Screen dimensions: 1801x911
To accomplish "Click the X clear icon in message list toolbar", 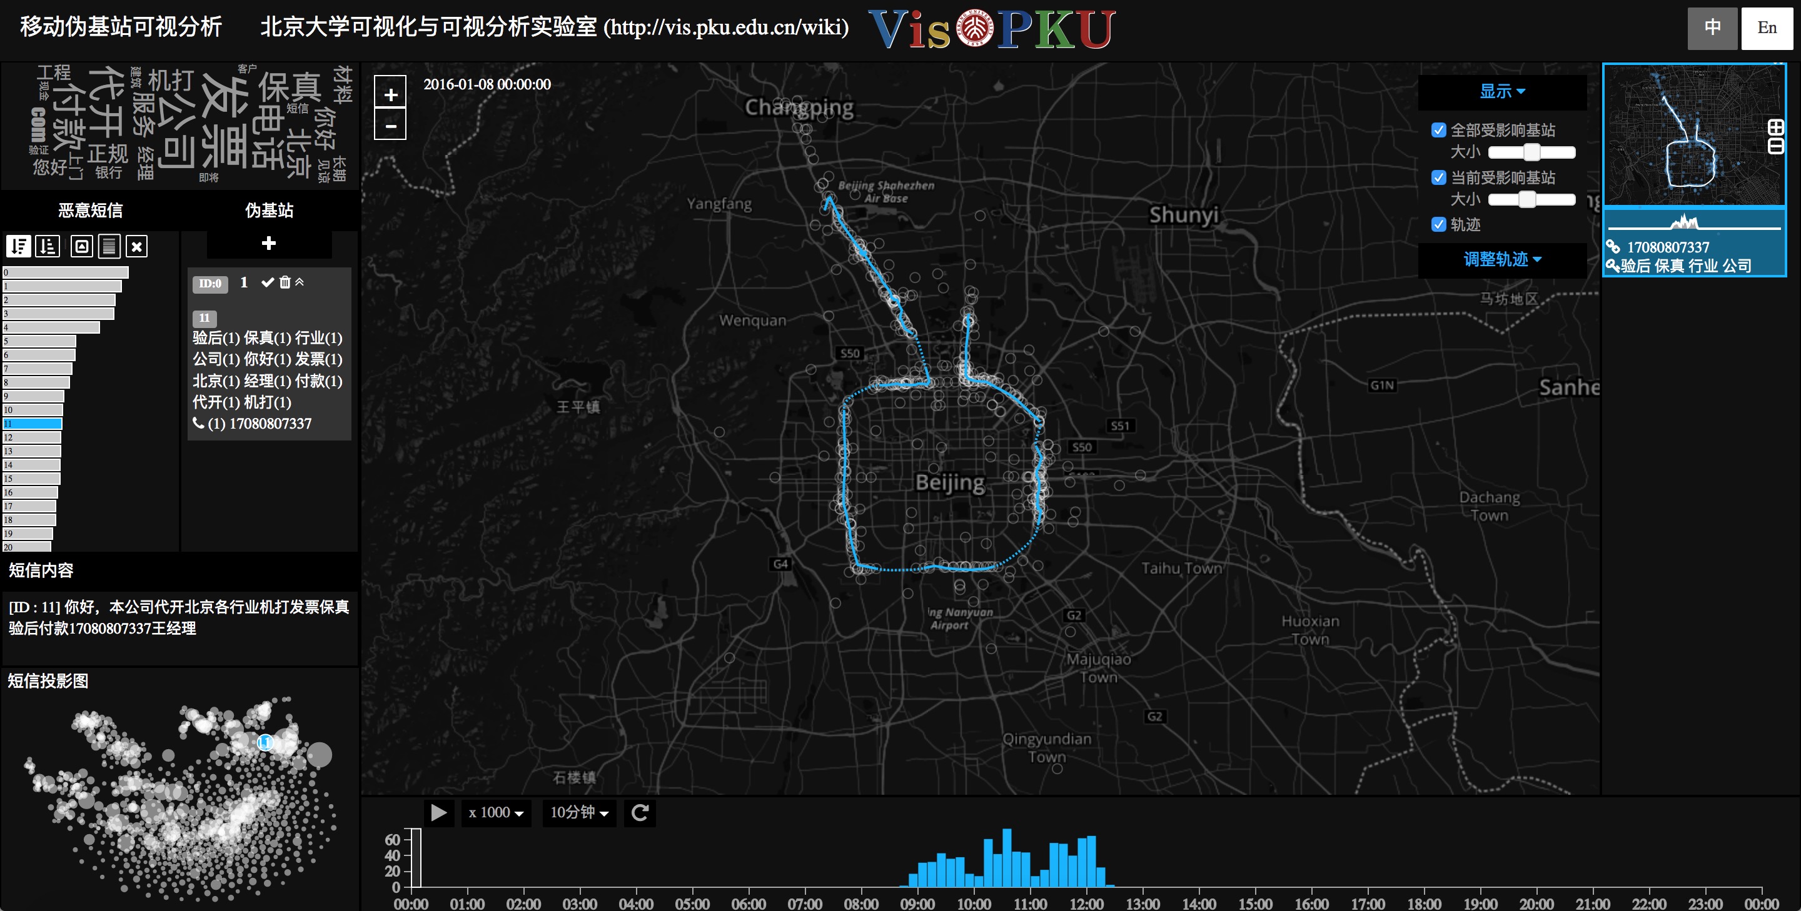I will (x=137, y=246).
